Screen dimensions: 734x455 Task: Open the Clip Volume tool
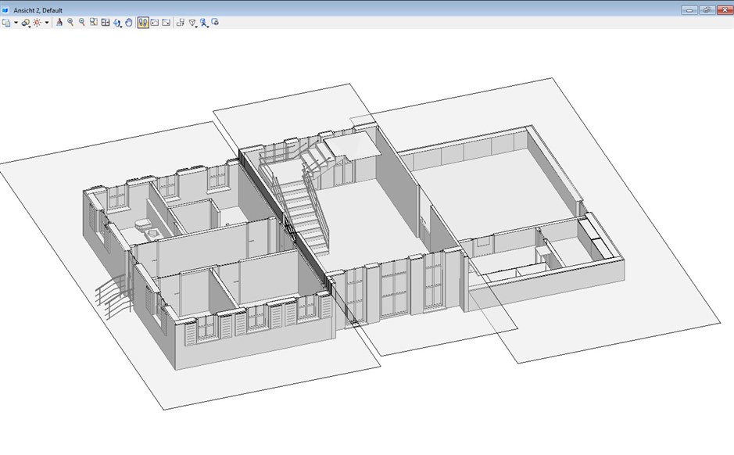[x=204, y=23]
